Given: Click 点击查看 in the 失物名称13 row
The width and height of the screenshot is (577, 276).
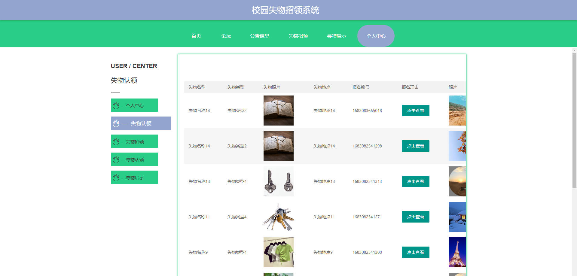Looking at the screenshot, I should click(416, 181).
